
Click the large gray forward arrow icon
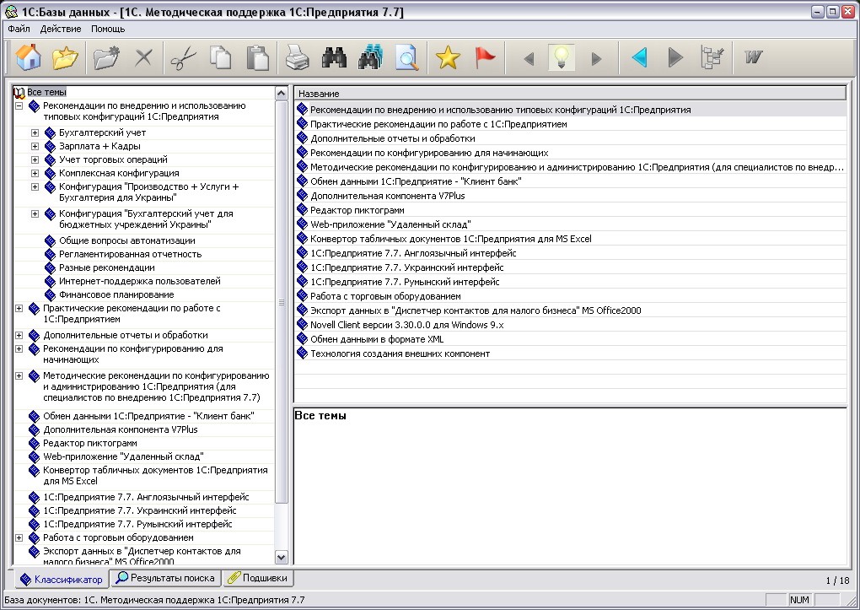[675, 57]
